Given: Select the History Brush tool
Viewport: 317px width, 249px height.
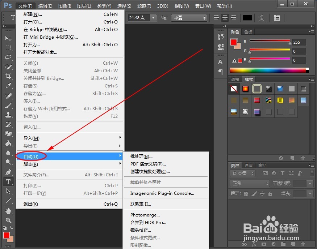Looking at the screenshot, I should click(x=8, y=124).
